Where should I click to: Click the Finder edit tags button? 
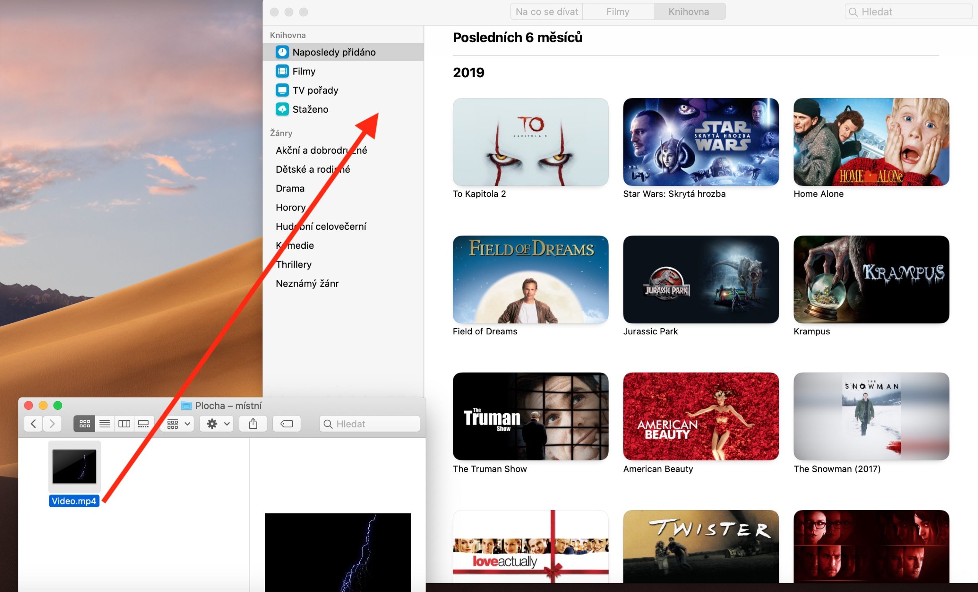(x=287, y=424)
